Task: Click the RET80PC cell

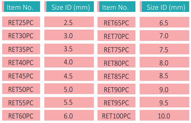Action: 116,63
